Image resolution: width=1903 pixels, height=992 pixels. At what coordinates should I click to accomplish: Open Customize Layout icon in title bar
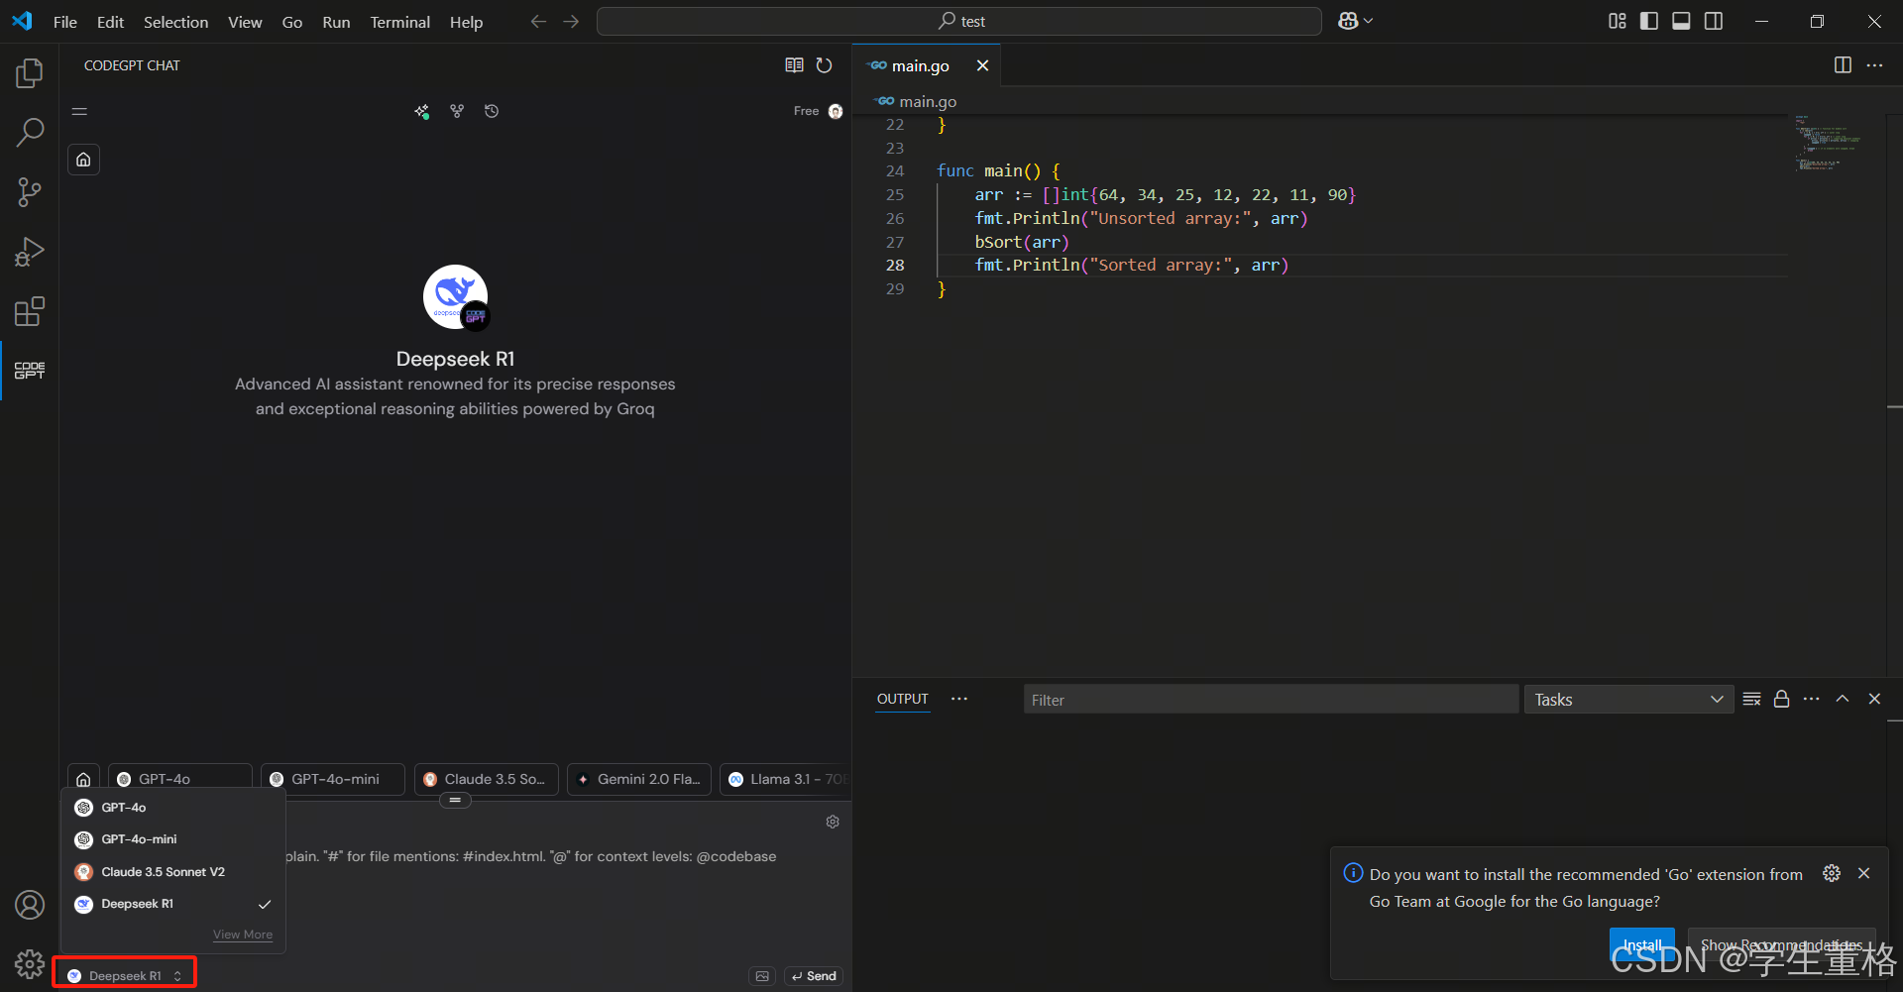pos(1618,21)
